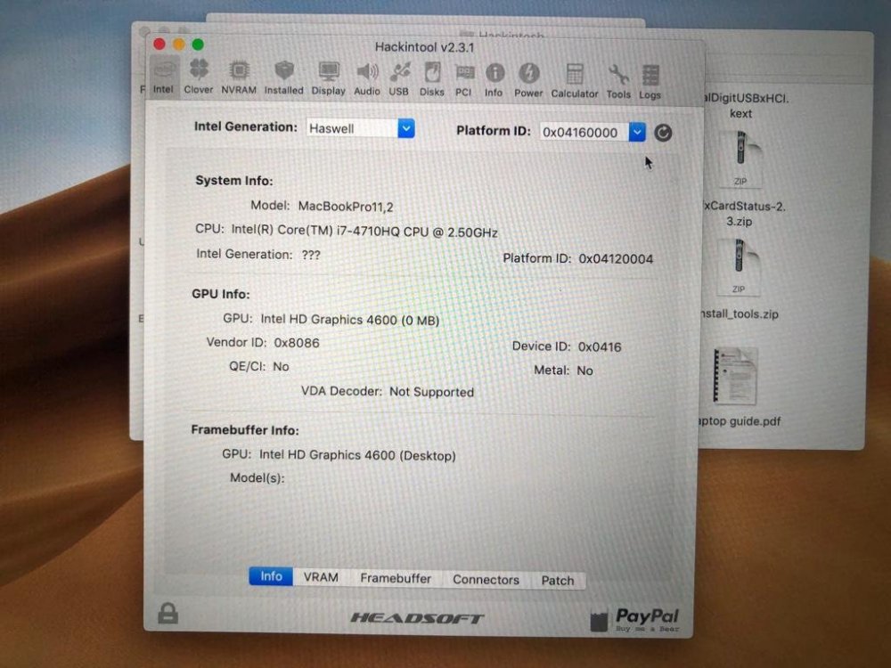Switch to the Framebuffer tab
Viewport: 891px width, 668px height.
396,578
